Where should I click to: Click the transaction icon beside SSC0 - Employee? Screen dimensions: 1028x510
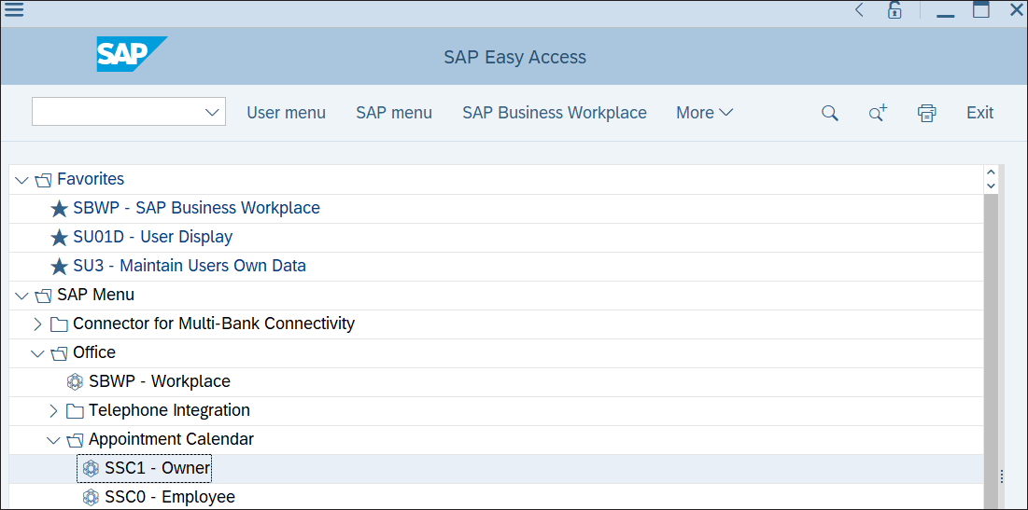tap(92, 497)
